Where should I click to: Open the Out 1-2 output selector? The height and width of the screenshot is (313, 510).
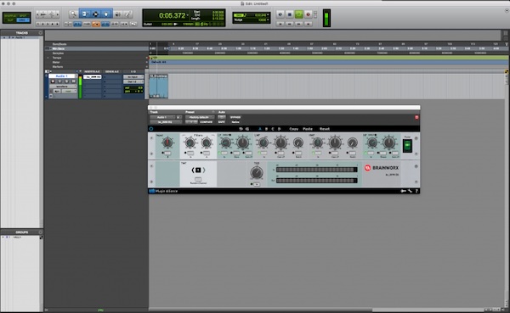point(133,81)
